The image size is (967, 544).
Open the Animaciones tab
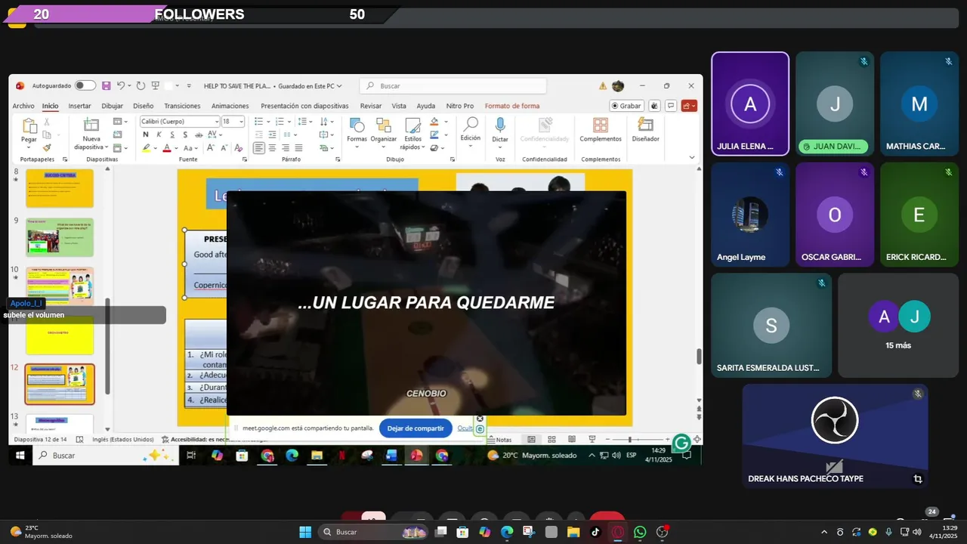point(230,106)
